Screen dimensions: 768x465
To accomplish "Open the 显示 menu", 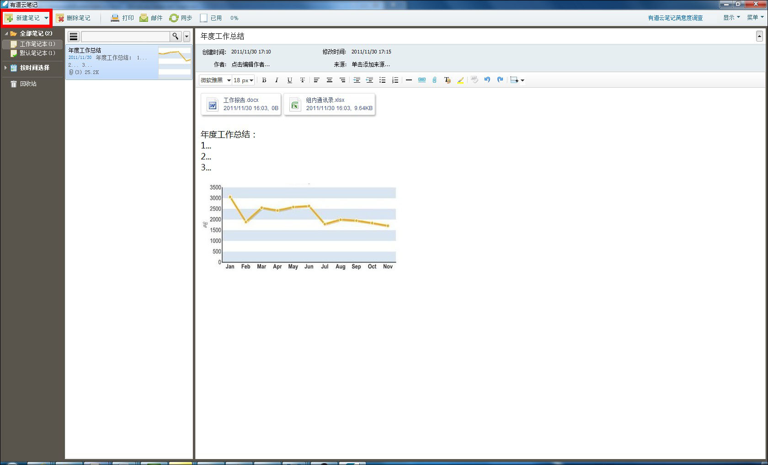I will [731, 18].
